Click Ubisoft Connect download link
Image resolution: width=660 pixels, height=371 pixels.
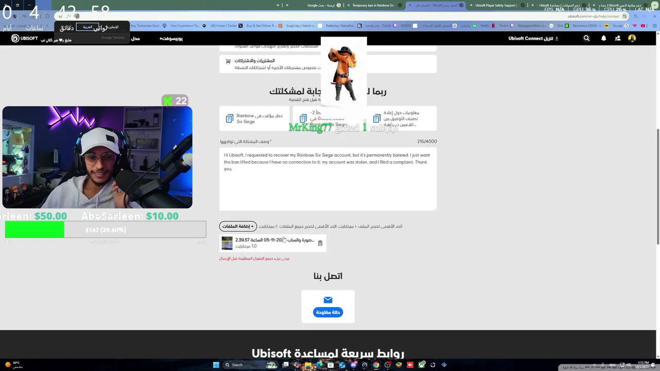click(533, 38)
